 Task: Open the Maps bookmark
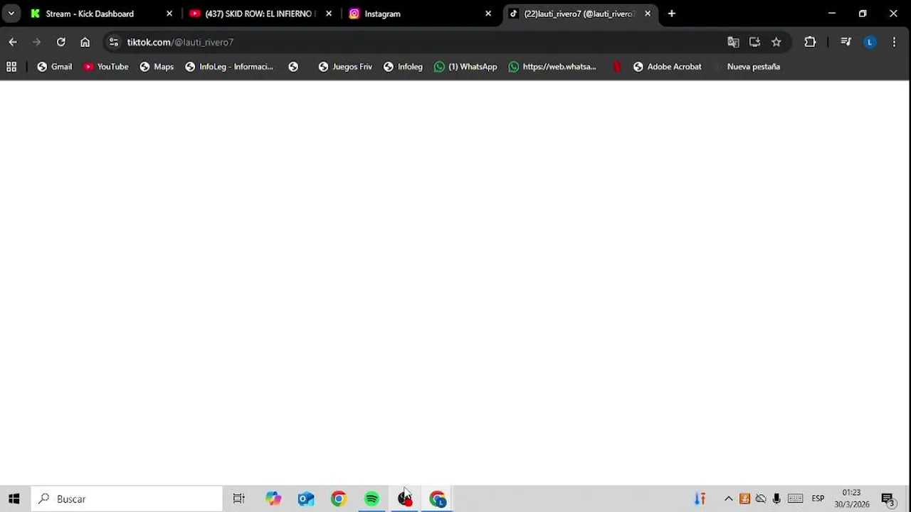157,67
